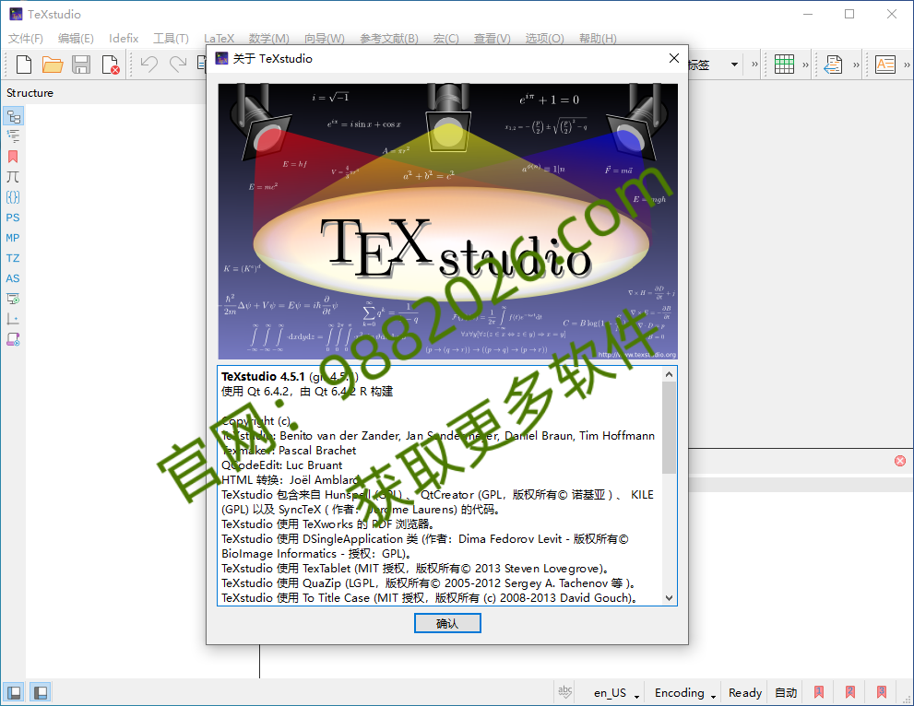Save the document with the floppy icon
The width and height of the screenshot is (914, 706).
[x=81, y=65]
